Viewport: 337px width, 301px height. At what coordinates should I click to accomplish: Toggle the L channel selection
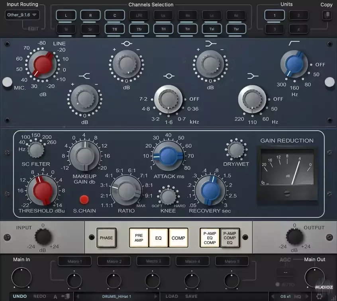[x=66, y=15]
